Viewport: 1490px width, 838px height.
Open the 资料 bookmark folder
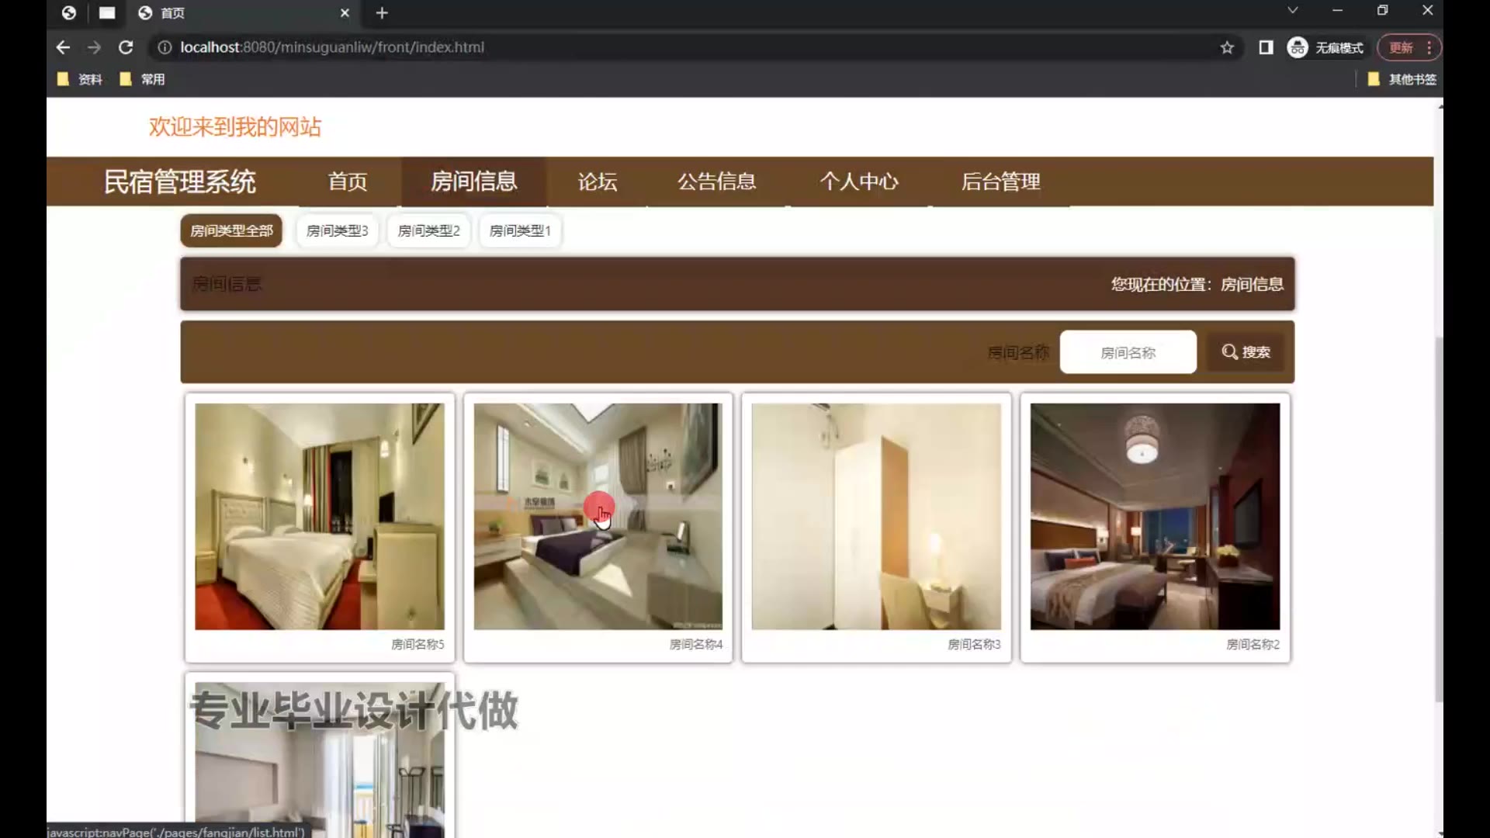coord(80,79)
